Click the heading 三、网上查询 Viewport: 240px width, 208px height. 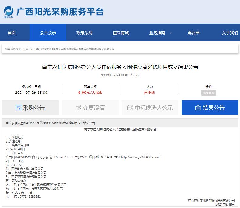coord(15,153)
